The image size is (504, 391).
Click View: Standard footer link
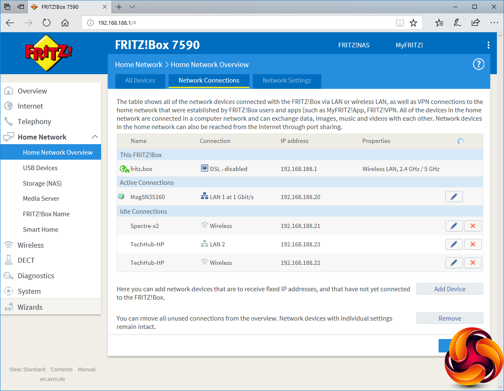(x=27, y=369)
